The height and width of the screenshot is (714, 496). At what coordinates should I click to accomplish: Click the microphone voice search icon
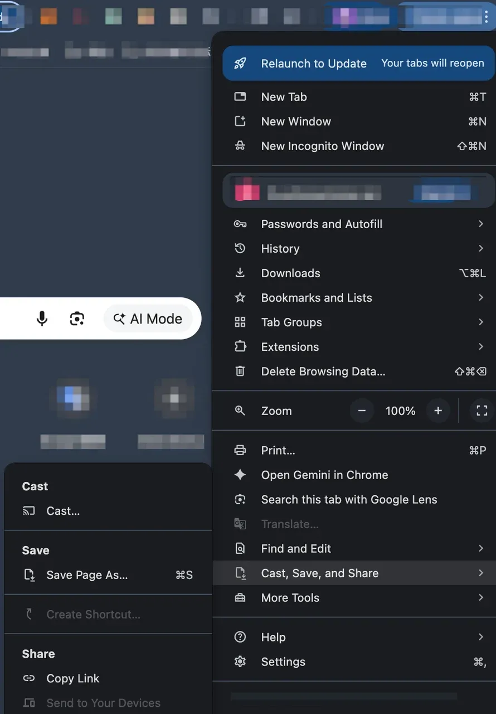[42, 319]
